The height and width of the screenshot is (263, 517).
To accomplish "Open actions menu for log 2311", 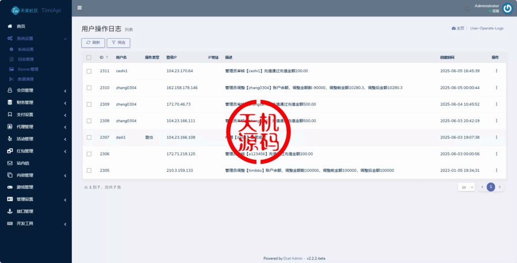I will pyautogui.click(x=496, y=71).
